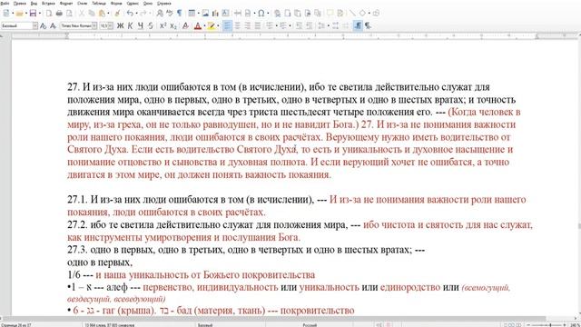The height and width of the screenshot is (327, 581).
Task: Create a new style from selection
Action: click(53, 26)
